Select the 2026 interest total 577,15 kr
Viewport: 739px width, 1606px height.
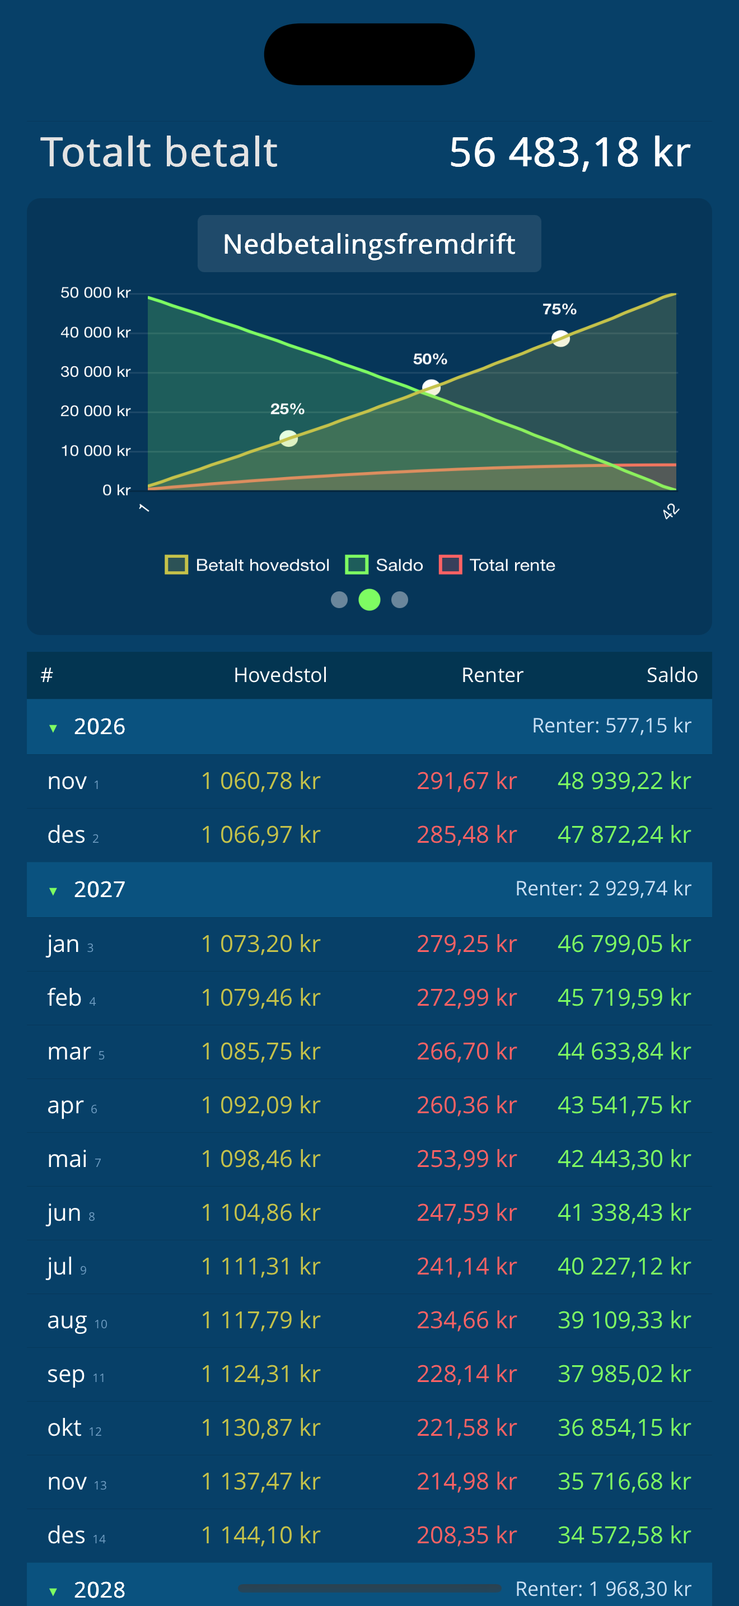pyautogui.click(x=612, y=726)
